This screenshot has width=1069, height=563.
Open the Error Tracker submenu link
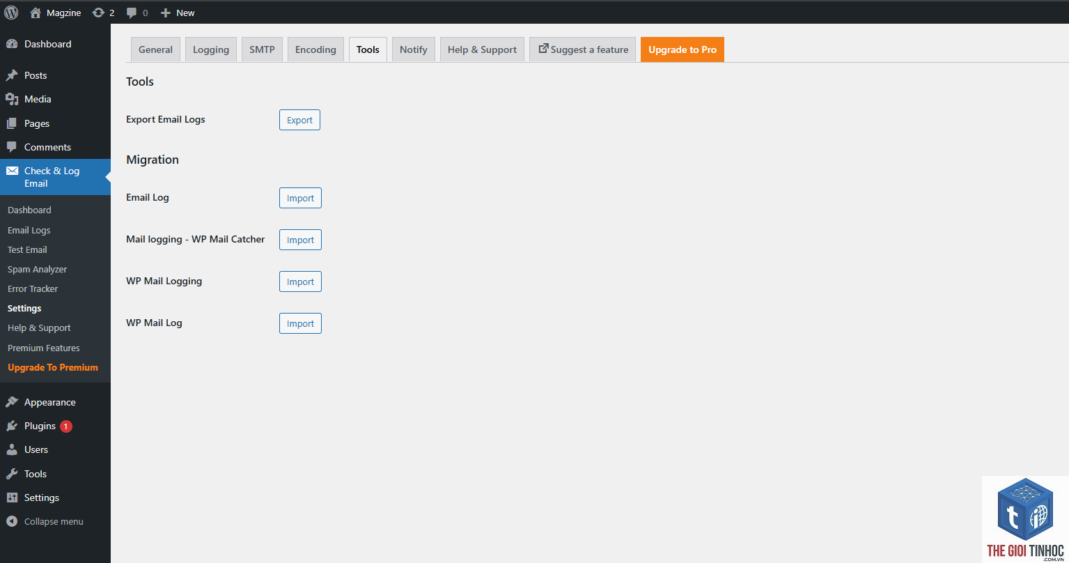pyautogui.click(x=33, y=288)
